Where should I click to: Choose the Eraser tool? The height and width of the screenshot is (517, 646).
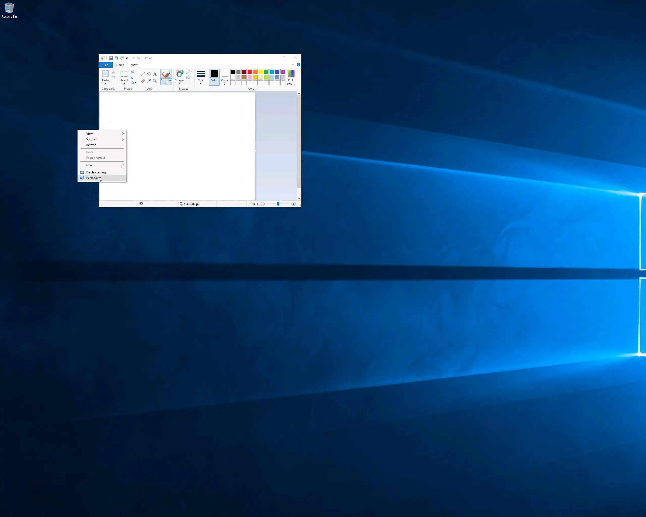pos(143,81)
